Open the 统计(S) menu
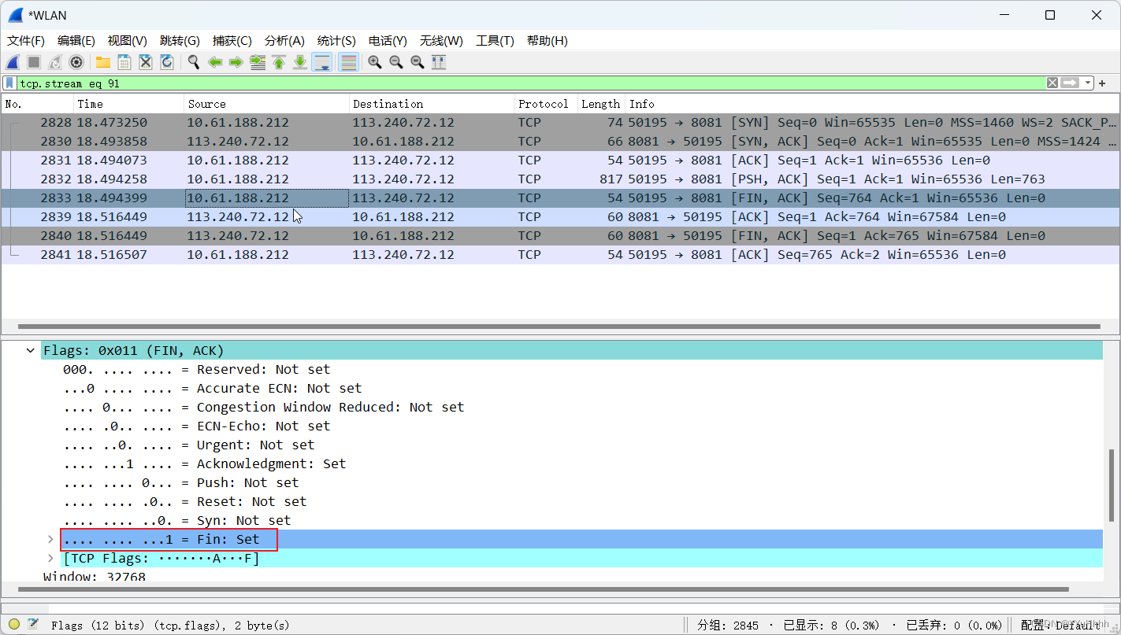 click(336, 41)
